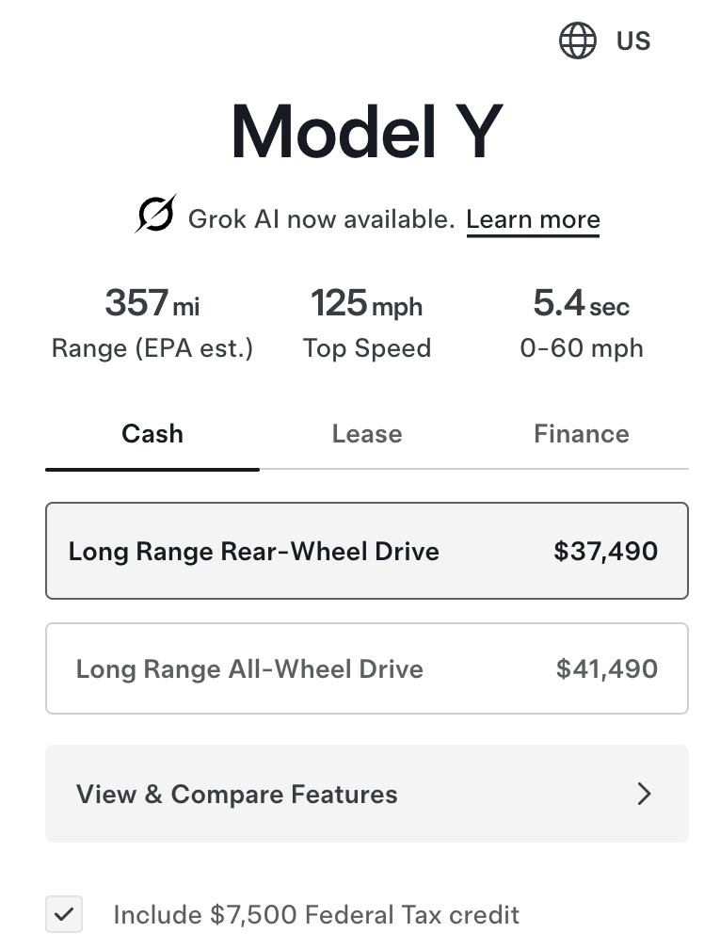Image resolution: width=704 pixels, height=949 pixels.
Task: Follow the Learn more link
Action: coord(533,219)
